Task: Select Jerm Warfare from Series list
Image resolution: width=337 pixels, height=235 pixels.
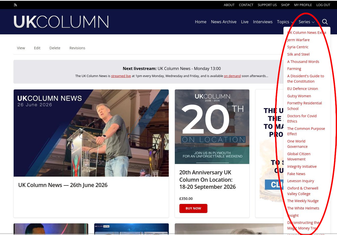Action: point(298,40)
